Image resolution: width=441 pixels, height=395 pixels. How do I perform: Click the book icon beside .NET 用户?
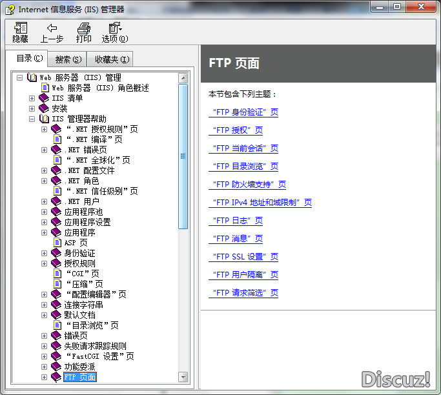56,201
